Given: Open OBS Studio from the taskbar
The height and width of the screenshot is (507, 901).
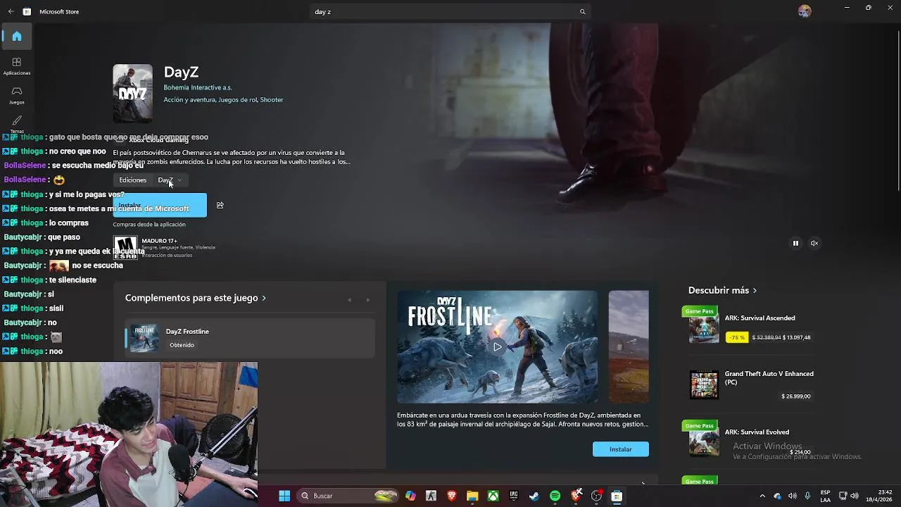Looking at the screenshot, I should (596, 496).
